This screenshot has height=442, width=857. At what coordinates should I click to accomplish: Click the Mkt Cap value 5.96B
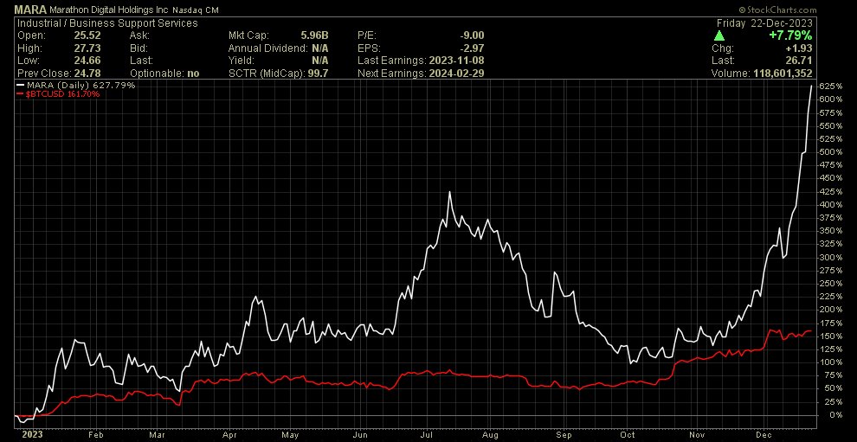pos(313,35)
